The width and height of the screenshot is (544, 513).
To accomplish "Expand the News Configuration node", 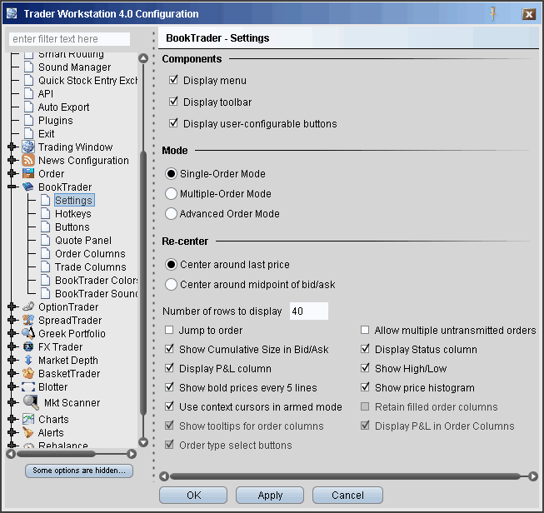I will pos(12,160).
